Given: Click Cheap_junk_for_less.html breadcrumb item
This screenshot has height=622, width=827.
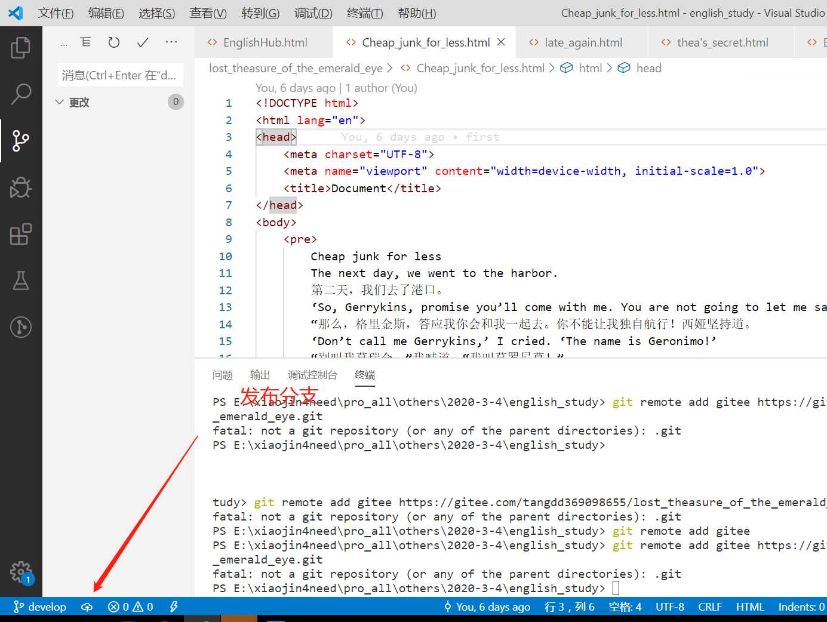Looking at the screenshot, I should pyautogui.click(x=480, y=68).
